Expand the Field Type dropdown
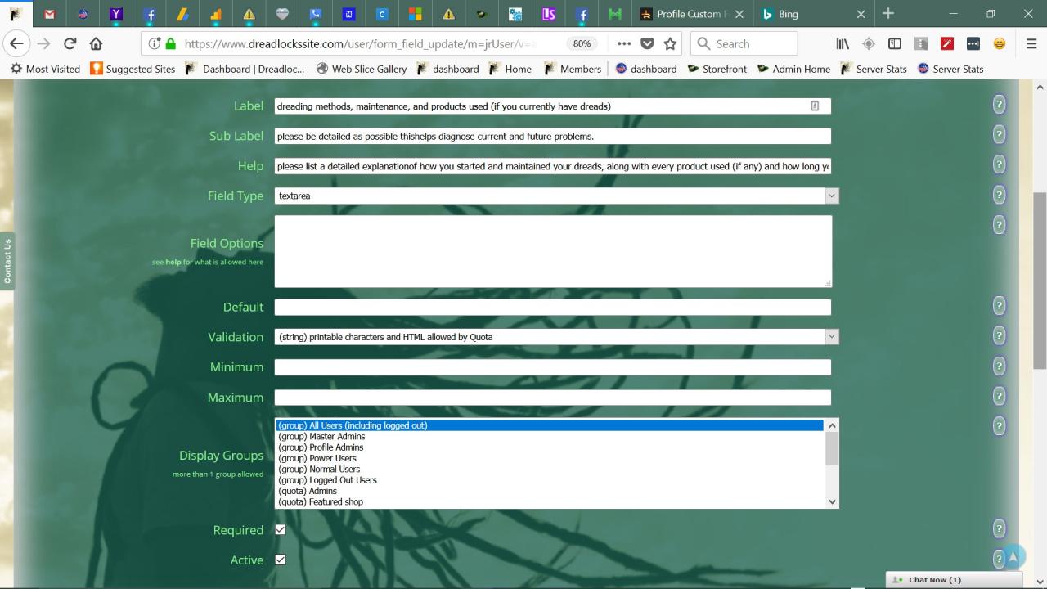 coord(832,196)
